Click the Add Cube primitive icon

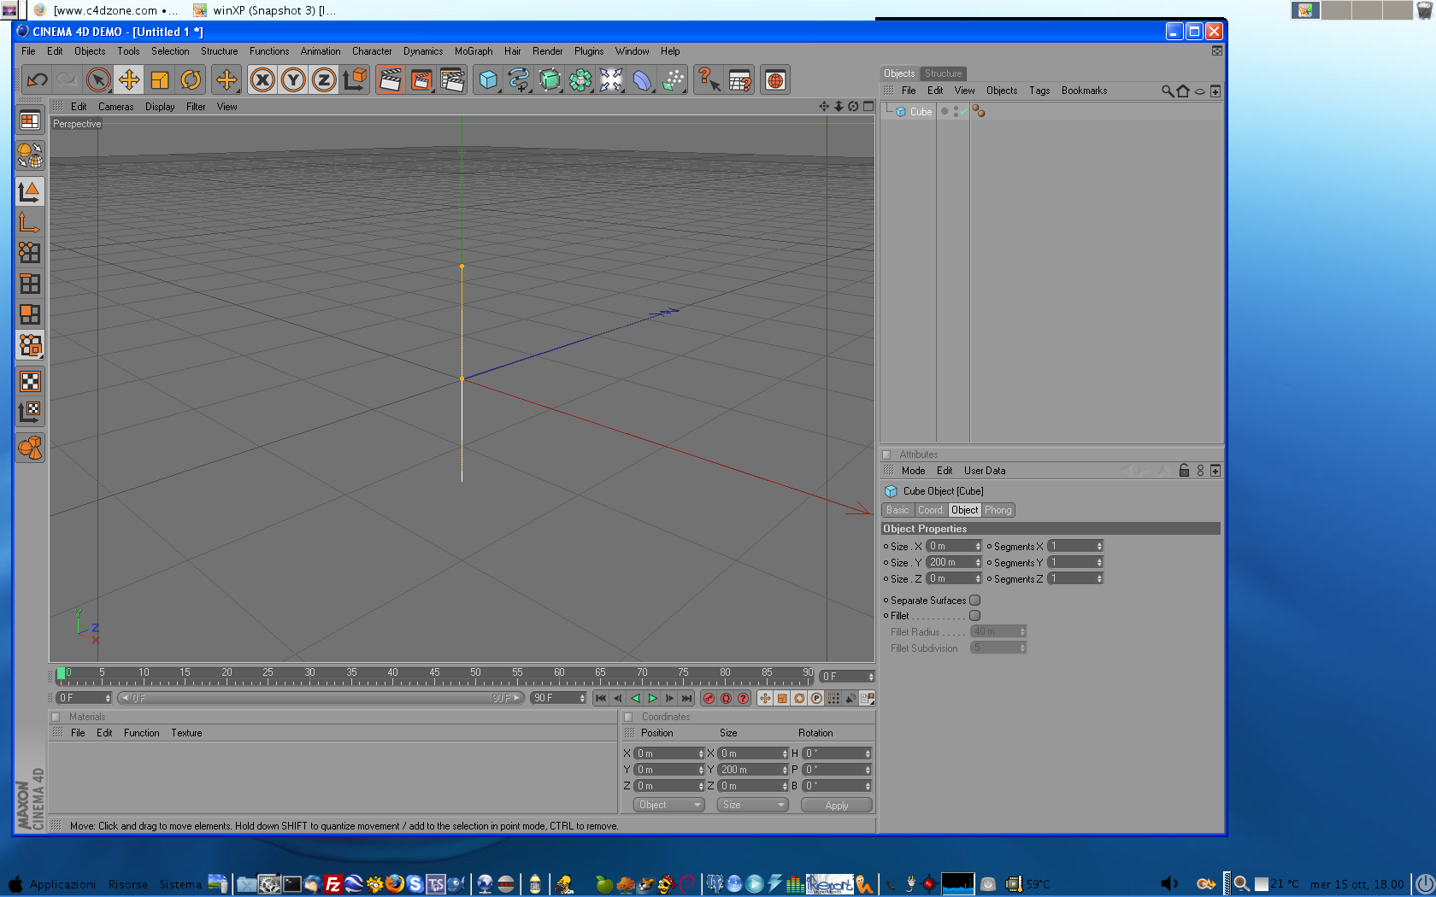[x=488, y=80]
